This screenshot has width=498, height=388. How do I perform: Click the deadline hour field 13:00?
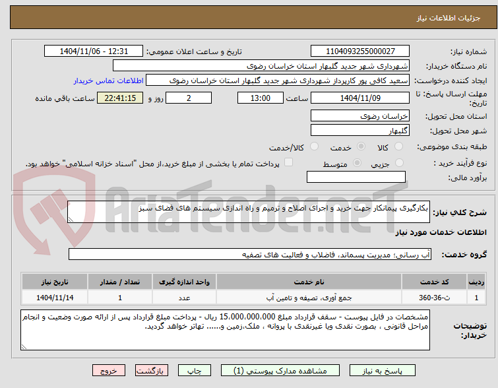(261, 98)
